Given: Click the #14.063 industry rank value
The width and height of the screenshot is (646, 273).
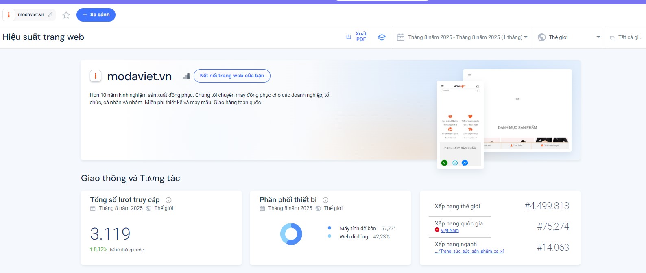Looking at the screenshot, I should tap(553, 247).
